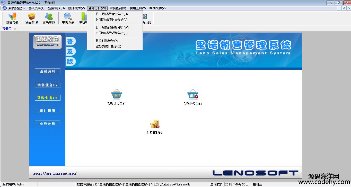The height and width of the screenshot is (187, 351).
Task: Select 时间段货品采购分析(X) menu entry
Action: [x=115, y=33]
